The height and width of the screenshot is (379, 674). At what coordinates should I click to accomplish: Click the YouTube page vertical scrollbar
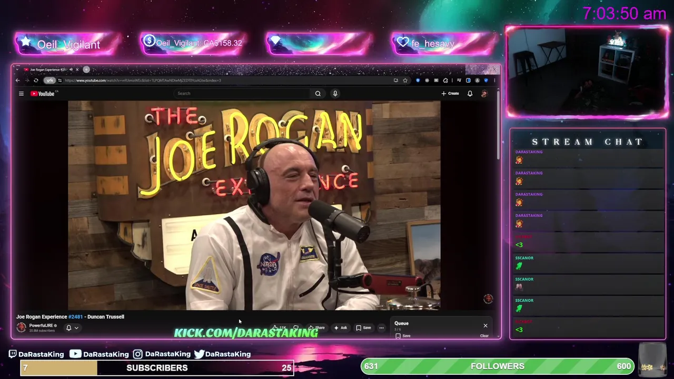pyautogui.click(x=498, y=126)
